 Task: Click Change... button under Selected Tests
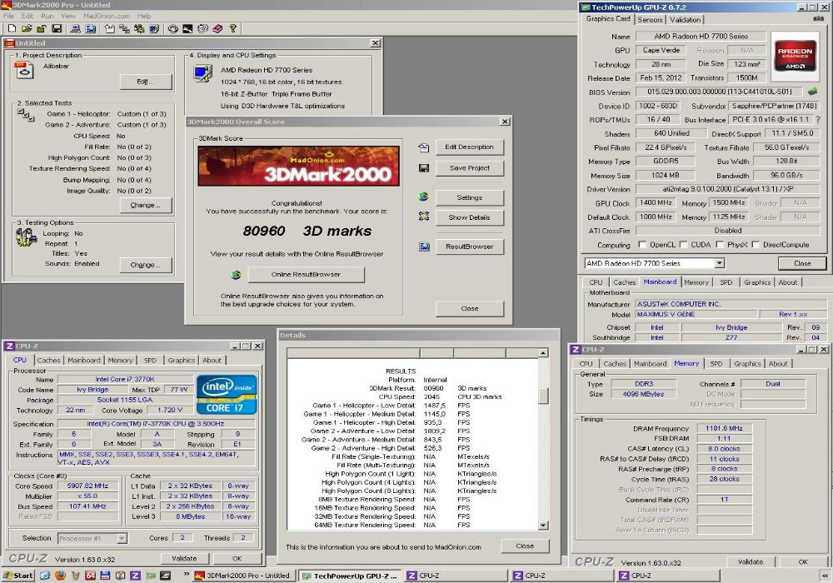[144, 205]
